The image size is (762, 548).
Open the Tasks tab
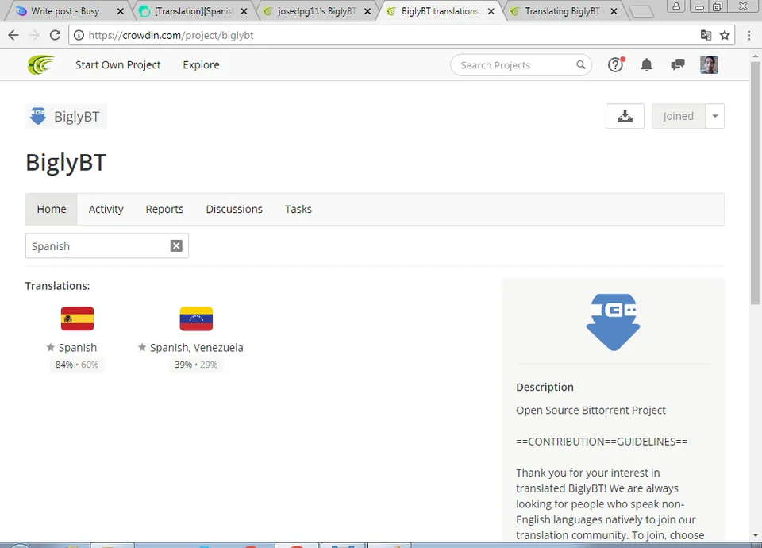coord(298,209)
